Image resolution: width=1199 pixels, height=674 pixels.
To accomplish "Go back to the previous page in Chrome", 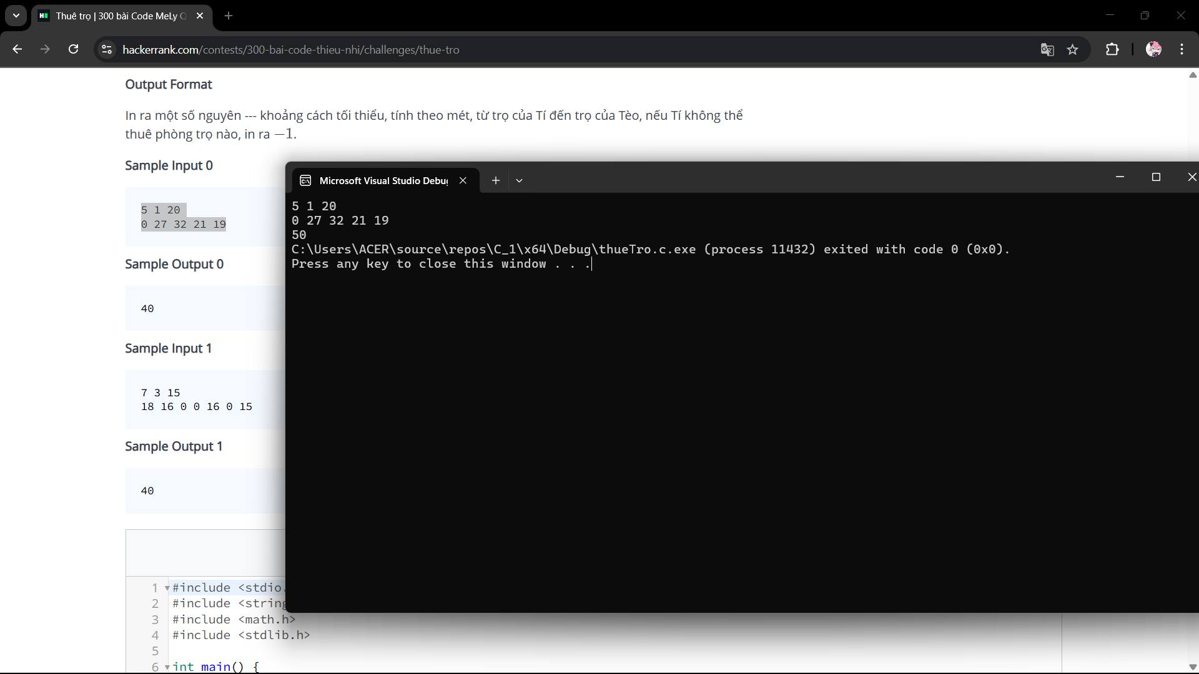I will (x=17, y=49).
